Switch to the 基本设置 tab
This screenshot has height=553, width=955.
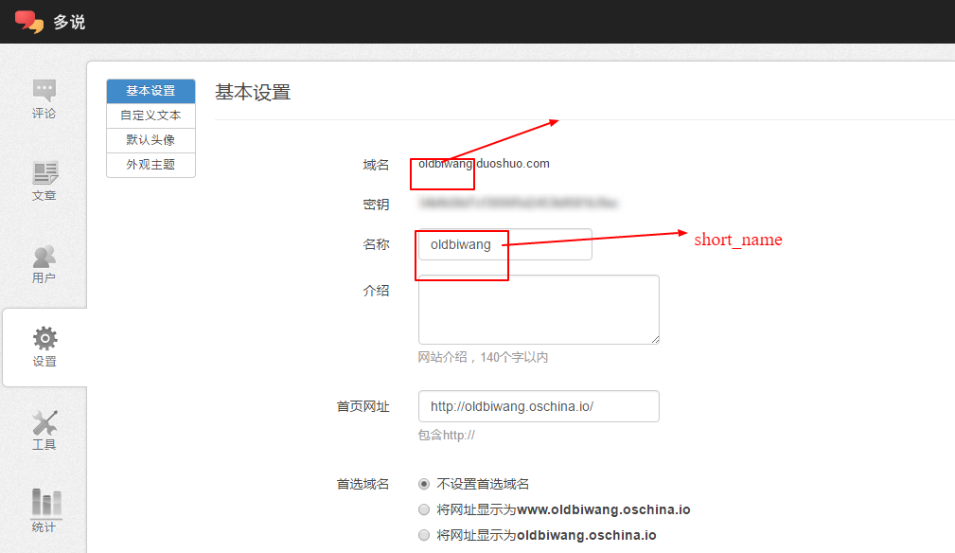click(x=151, y=91)
